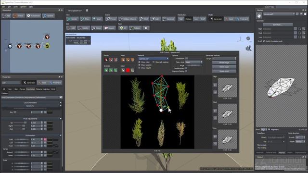
Task: Click the Randomize button in Generation panel
Action: pyautogui.click(x=33, y=16)
